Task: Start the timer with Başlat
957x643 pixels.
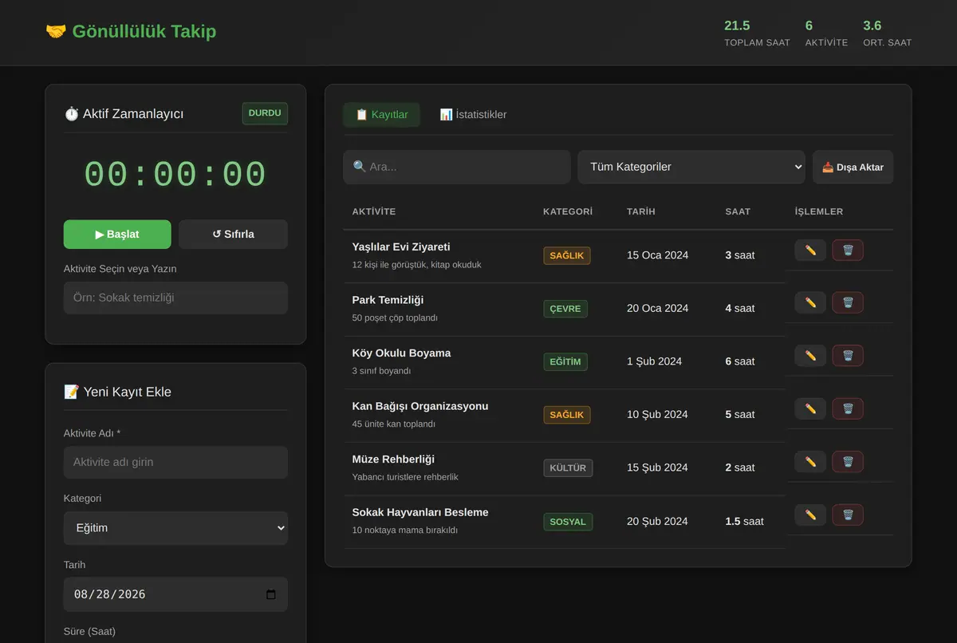Action: [x=117, y=235]
